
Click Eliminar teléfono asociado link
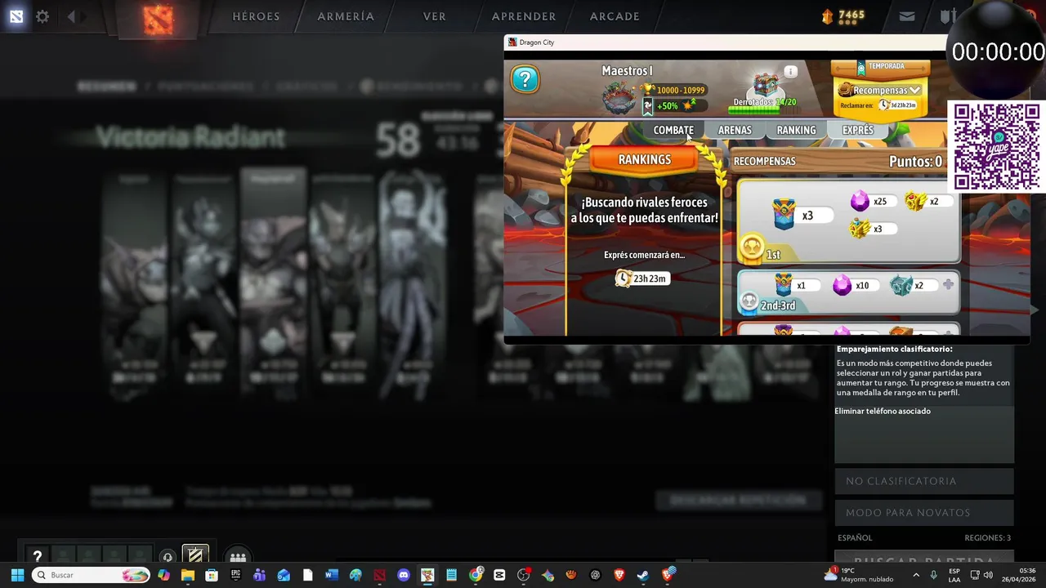tap(883, 411)
